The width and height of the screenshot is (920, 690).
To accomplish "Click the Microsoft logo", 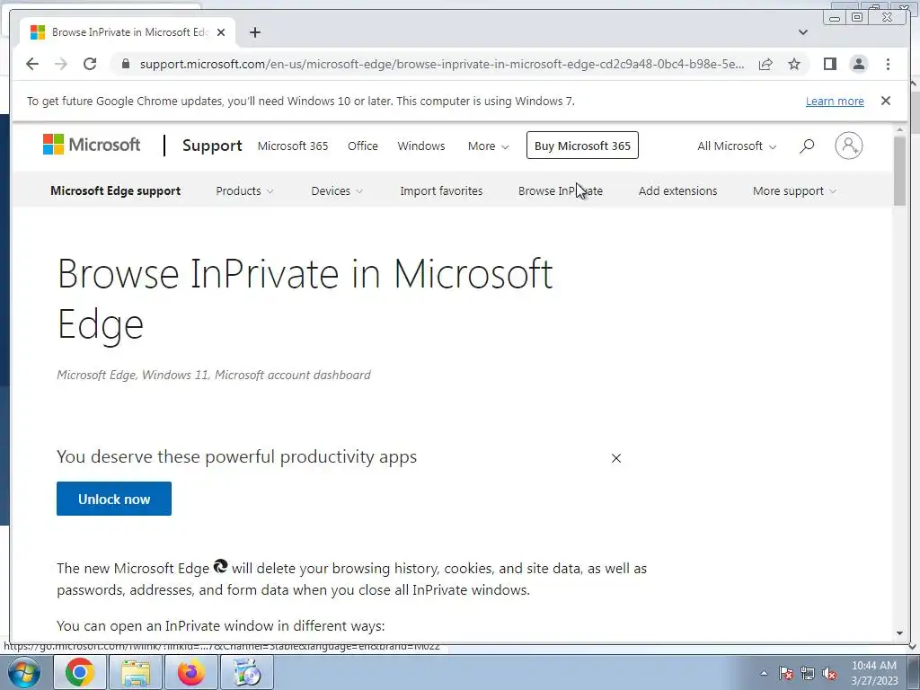I will (92, 145).
